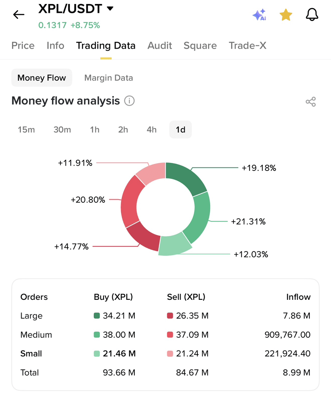The width and height of the screenshot is (331, 402).
Task: Open the Audit tab
Action: point(160,46)
